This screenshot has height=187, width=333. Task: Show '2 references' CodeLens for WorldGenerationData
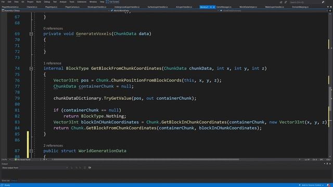point(53,145)
